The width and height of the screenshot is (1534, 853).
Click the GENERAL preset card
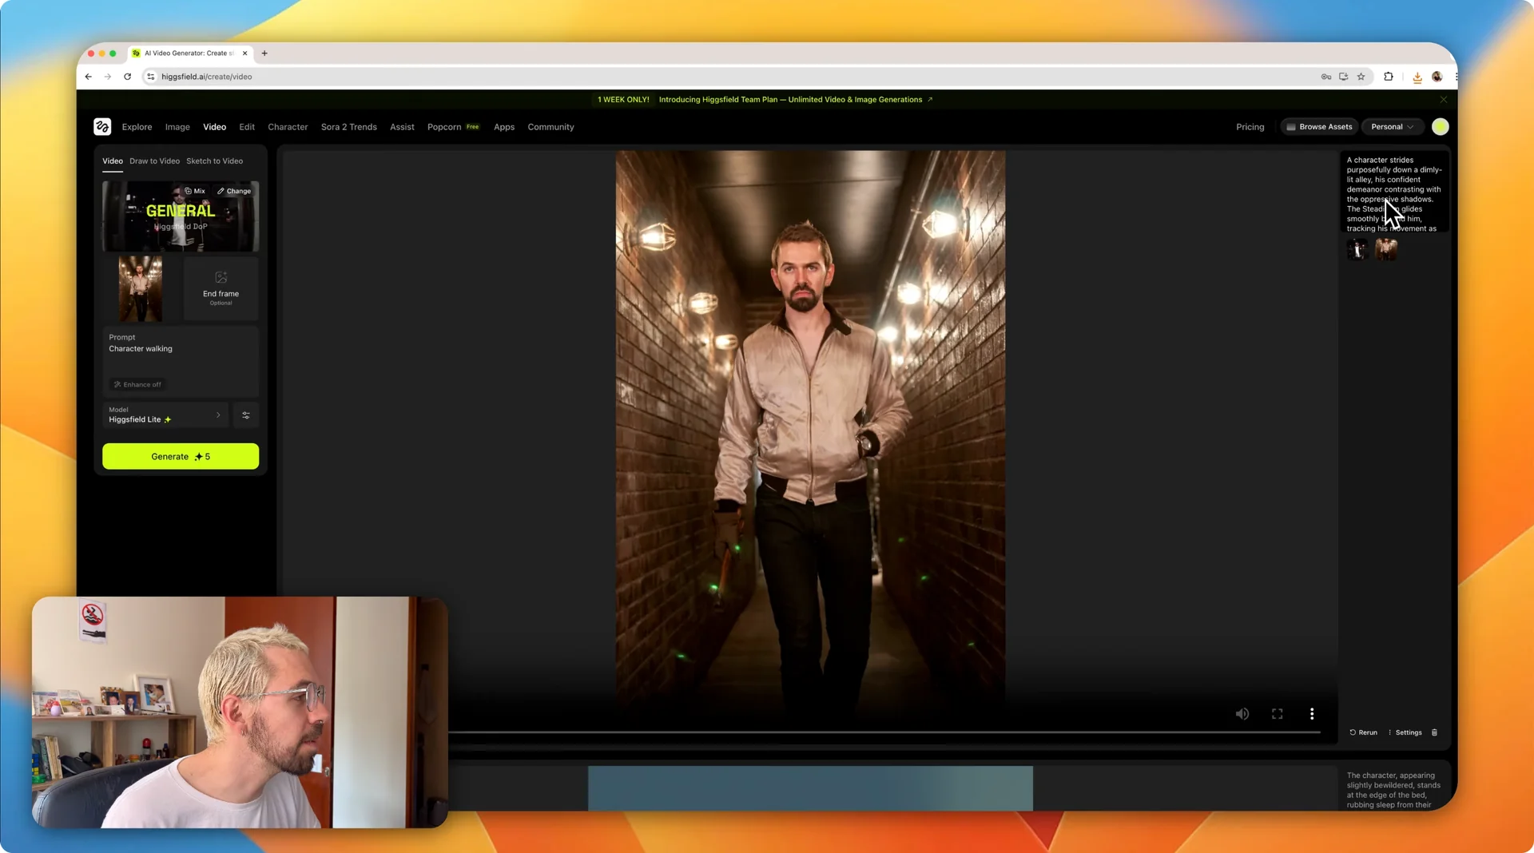tap(181, 216)
